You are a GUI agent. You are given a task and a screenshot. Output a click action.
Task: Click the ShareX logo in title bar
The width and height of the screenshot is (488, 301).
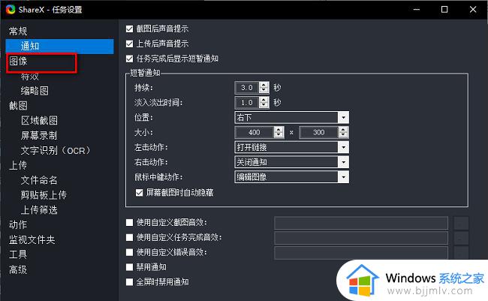tap(11, 10)
